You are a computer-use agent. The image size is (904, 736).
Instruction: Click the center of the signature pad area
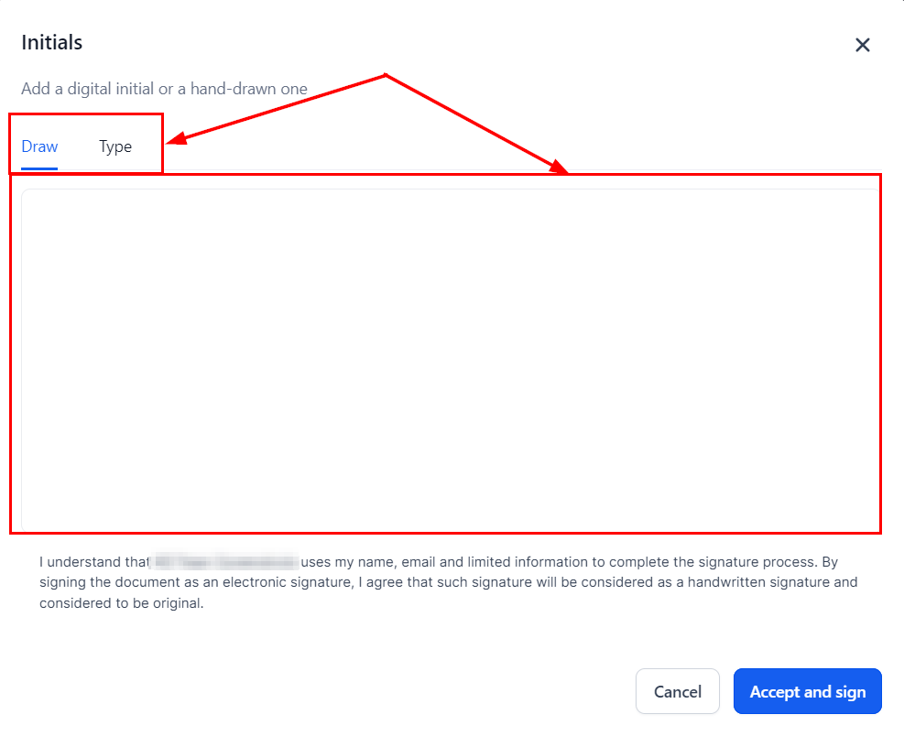[x=450, y=361]
